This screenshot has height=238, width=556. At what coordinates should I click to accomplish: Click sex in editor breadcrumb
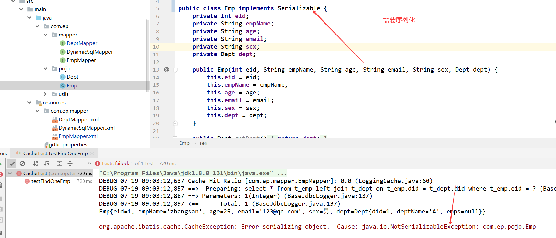click(203, 143)
